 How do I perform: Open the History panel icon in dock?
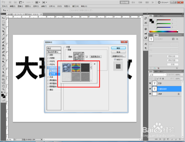146,18
